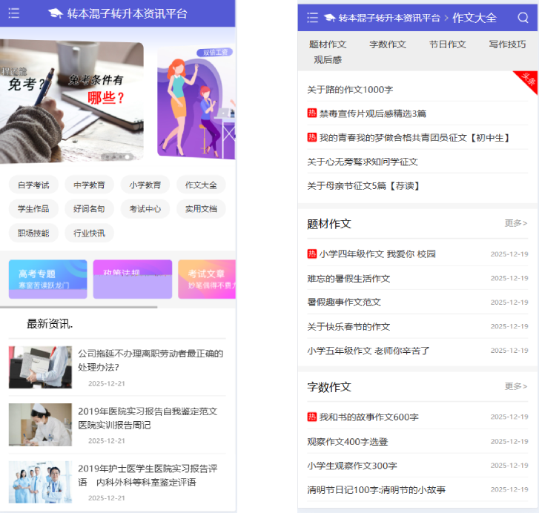Expand 更多 for 题材作文 section

tap(516, 223)
